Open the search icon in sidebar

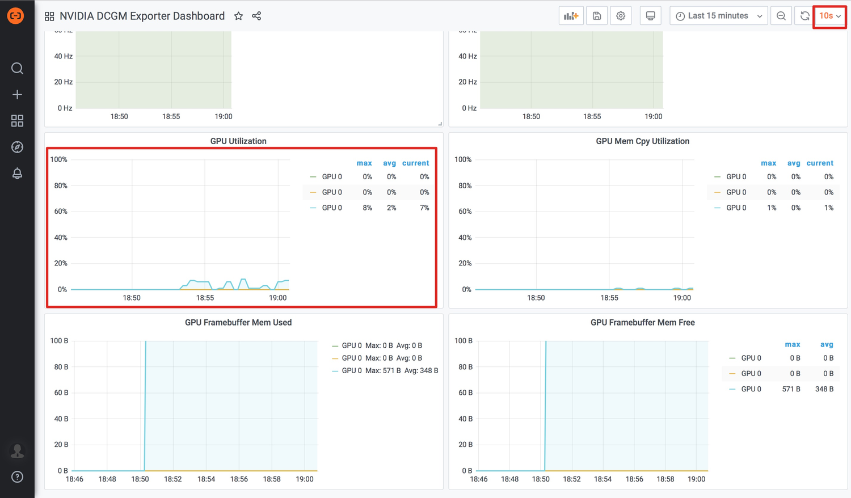coord(17,69)
